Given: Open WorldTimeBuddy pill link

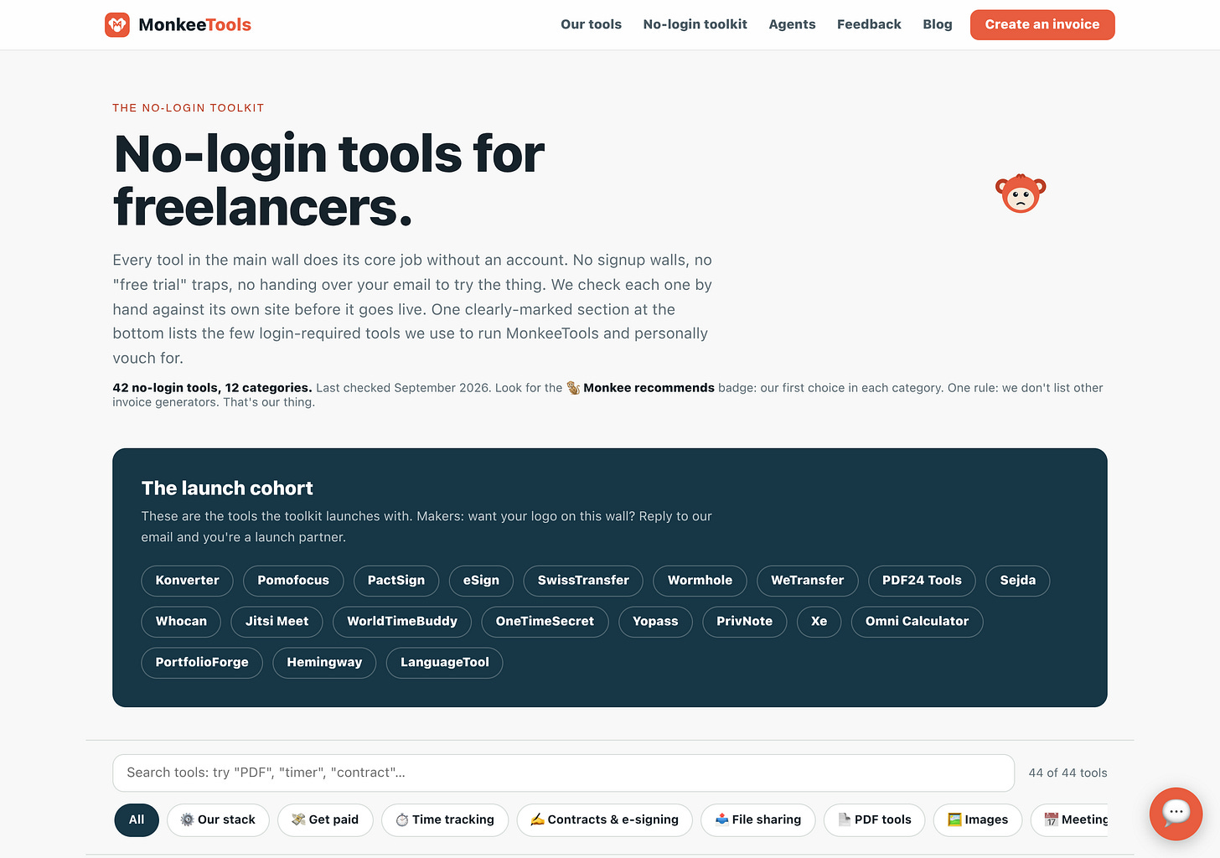Looking at the screenshot, I should [x=402, y=621].
